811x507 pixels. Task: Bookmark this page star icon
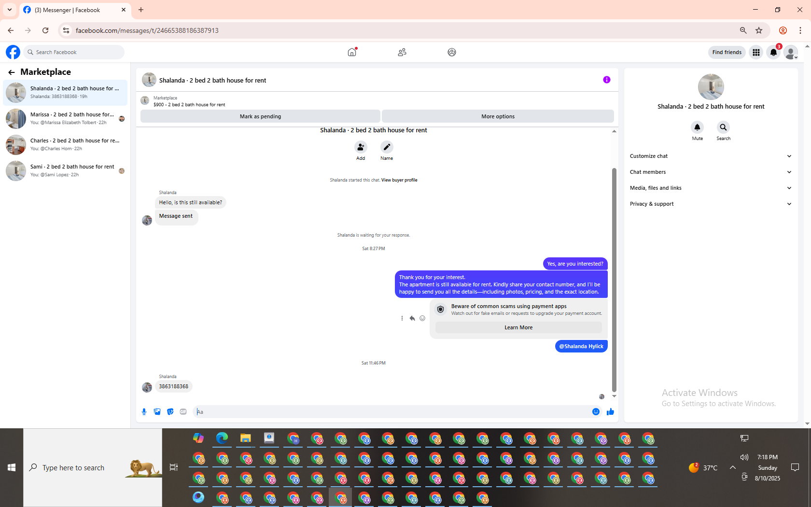(x=759, y=30)
